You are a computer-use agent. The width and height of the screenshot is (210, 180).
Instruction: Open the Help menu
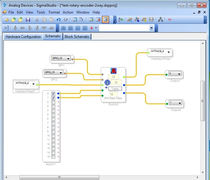tap(96, 12)
